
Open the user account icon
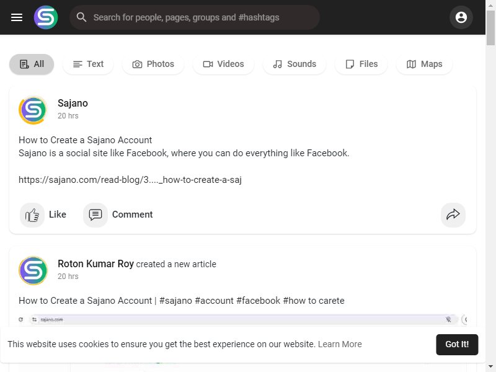pyautogui.click(x=461, y=17)
